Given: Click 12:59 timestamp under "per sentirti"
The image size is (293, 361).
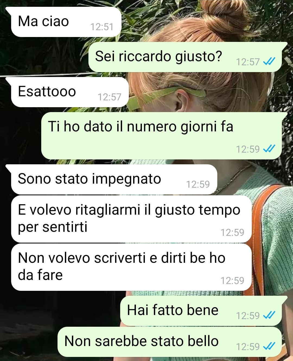Looking at the screenshot, I should pyautogui.click(x=232, y=233).
